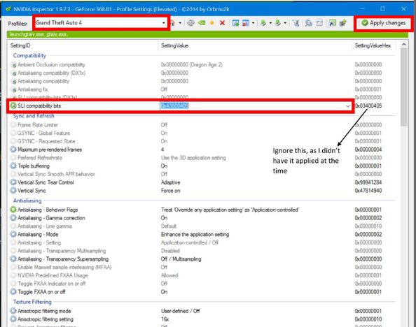Click the SettingValueHex column header
This screenshot has height=327, width=416.
pyautogui.click(x=373, y=45)
